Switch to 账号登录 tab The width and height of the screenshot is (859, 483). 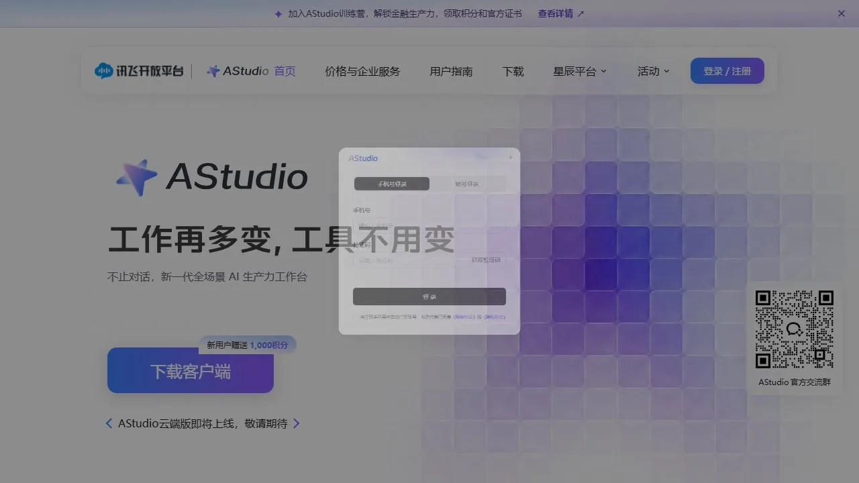466,184
